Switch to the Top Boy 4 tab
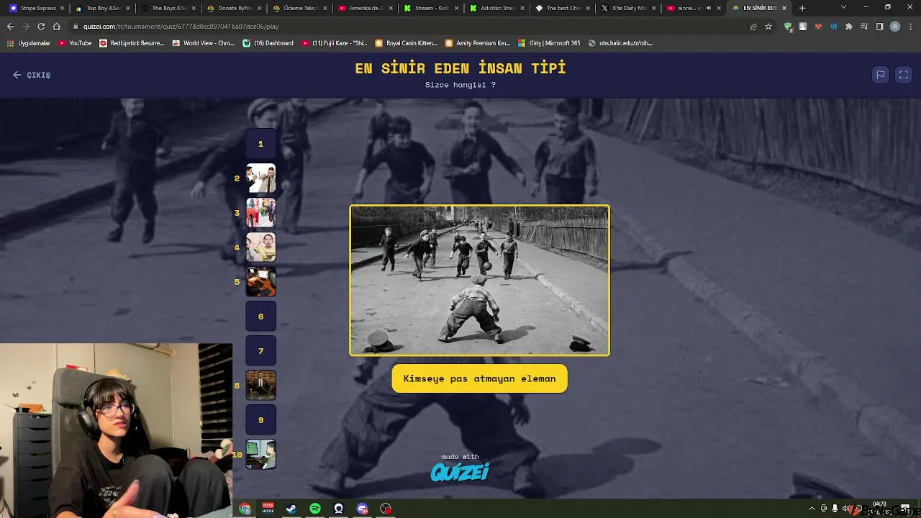 [x=103, y=8]
